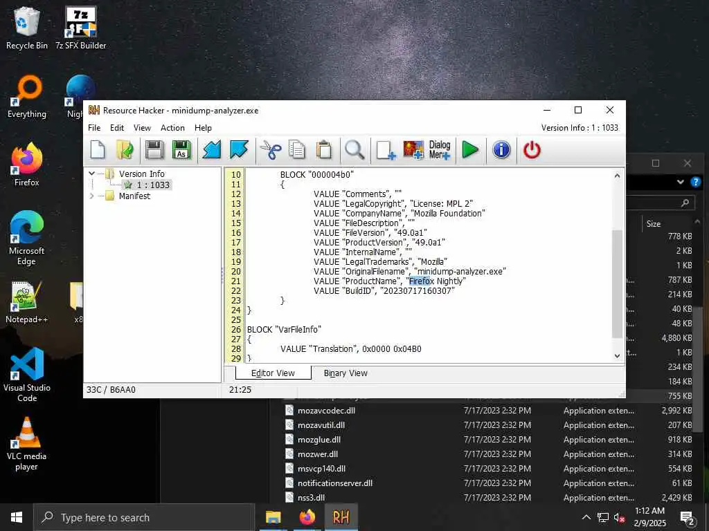Screen dimensions: 709x531
Task: Open the Edit menu
Action: point(116,128)
